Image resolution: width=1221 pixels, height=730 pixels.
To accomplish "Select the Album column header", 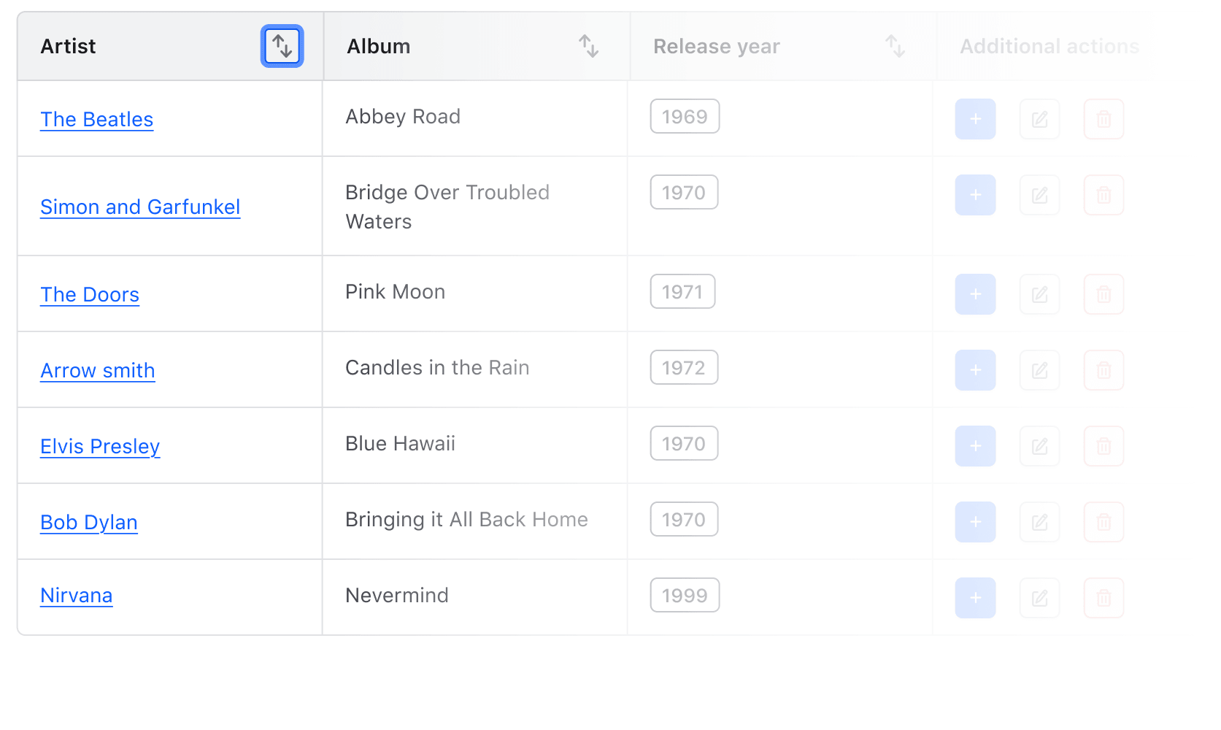I will point(378,46).
